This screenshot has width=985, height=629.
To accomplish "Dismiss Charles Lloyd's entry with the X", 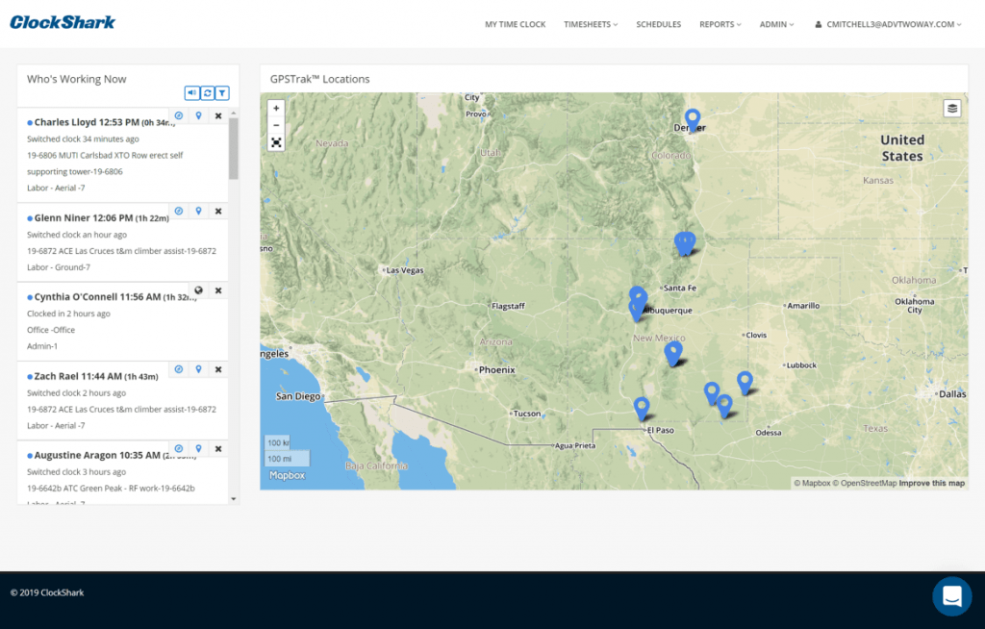I will (x=218, y=115).
